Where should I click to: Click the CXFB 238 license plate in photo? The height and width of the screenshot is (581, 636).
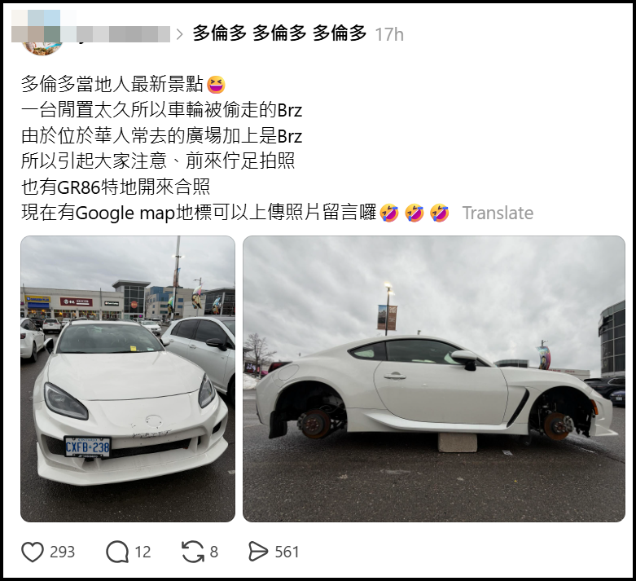(87, 447)
